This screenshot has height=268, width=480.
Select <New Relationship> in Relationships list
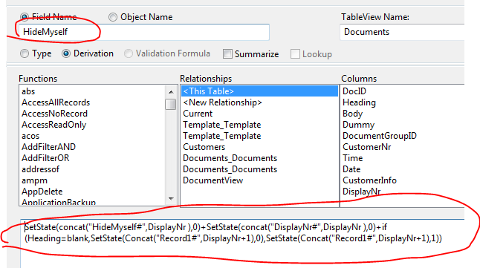click(x=223, y=102)
